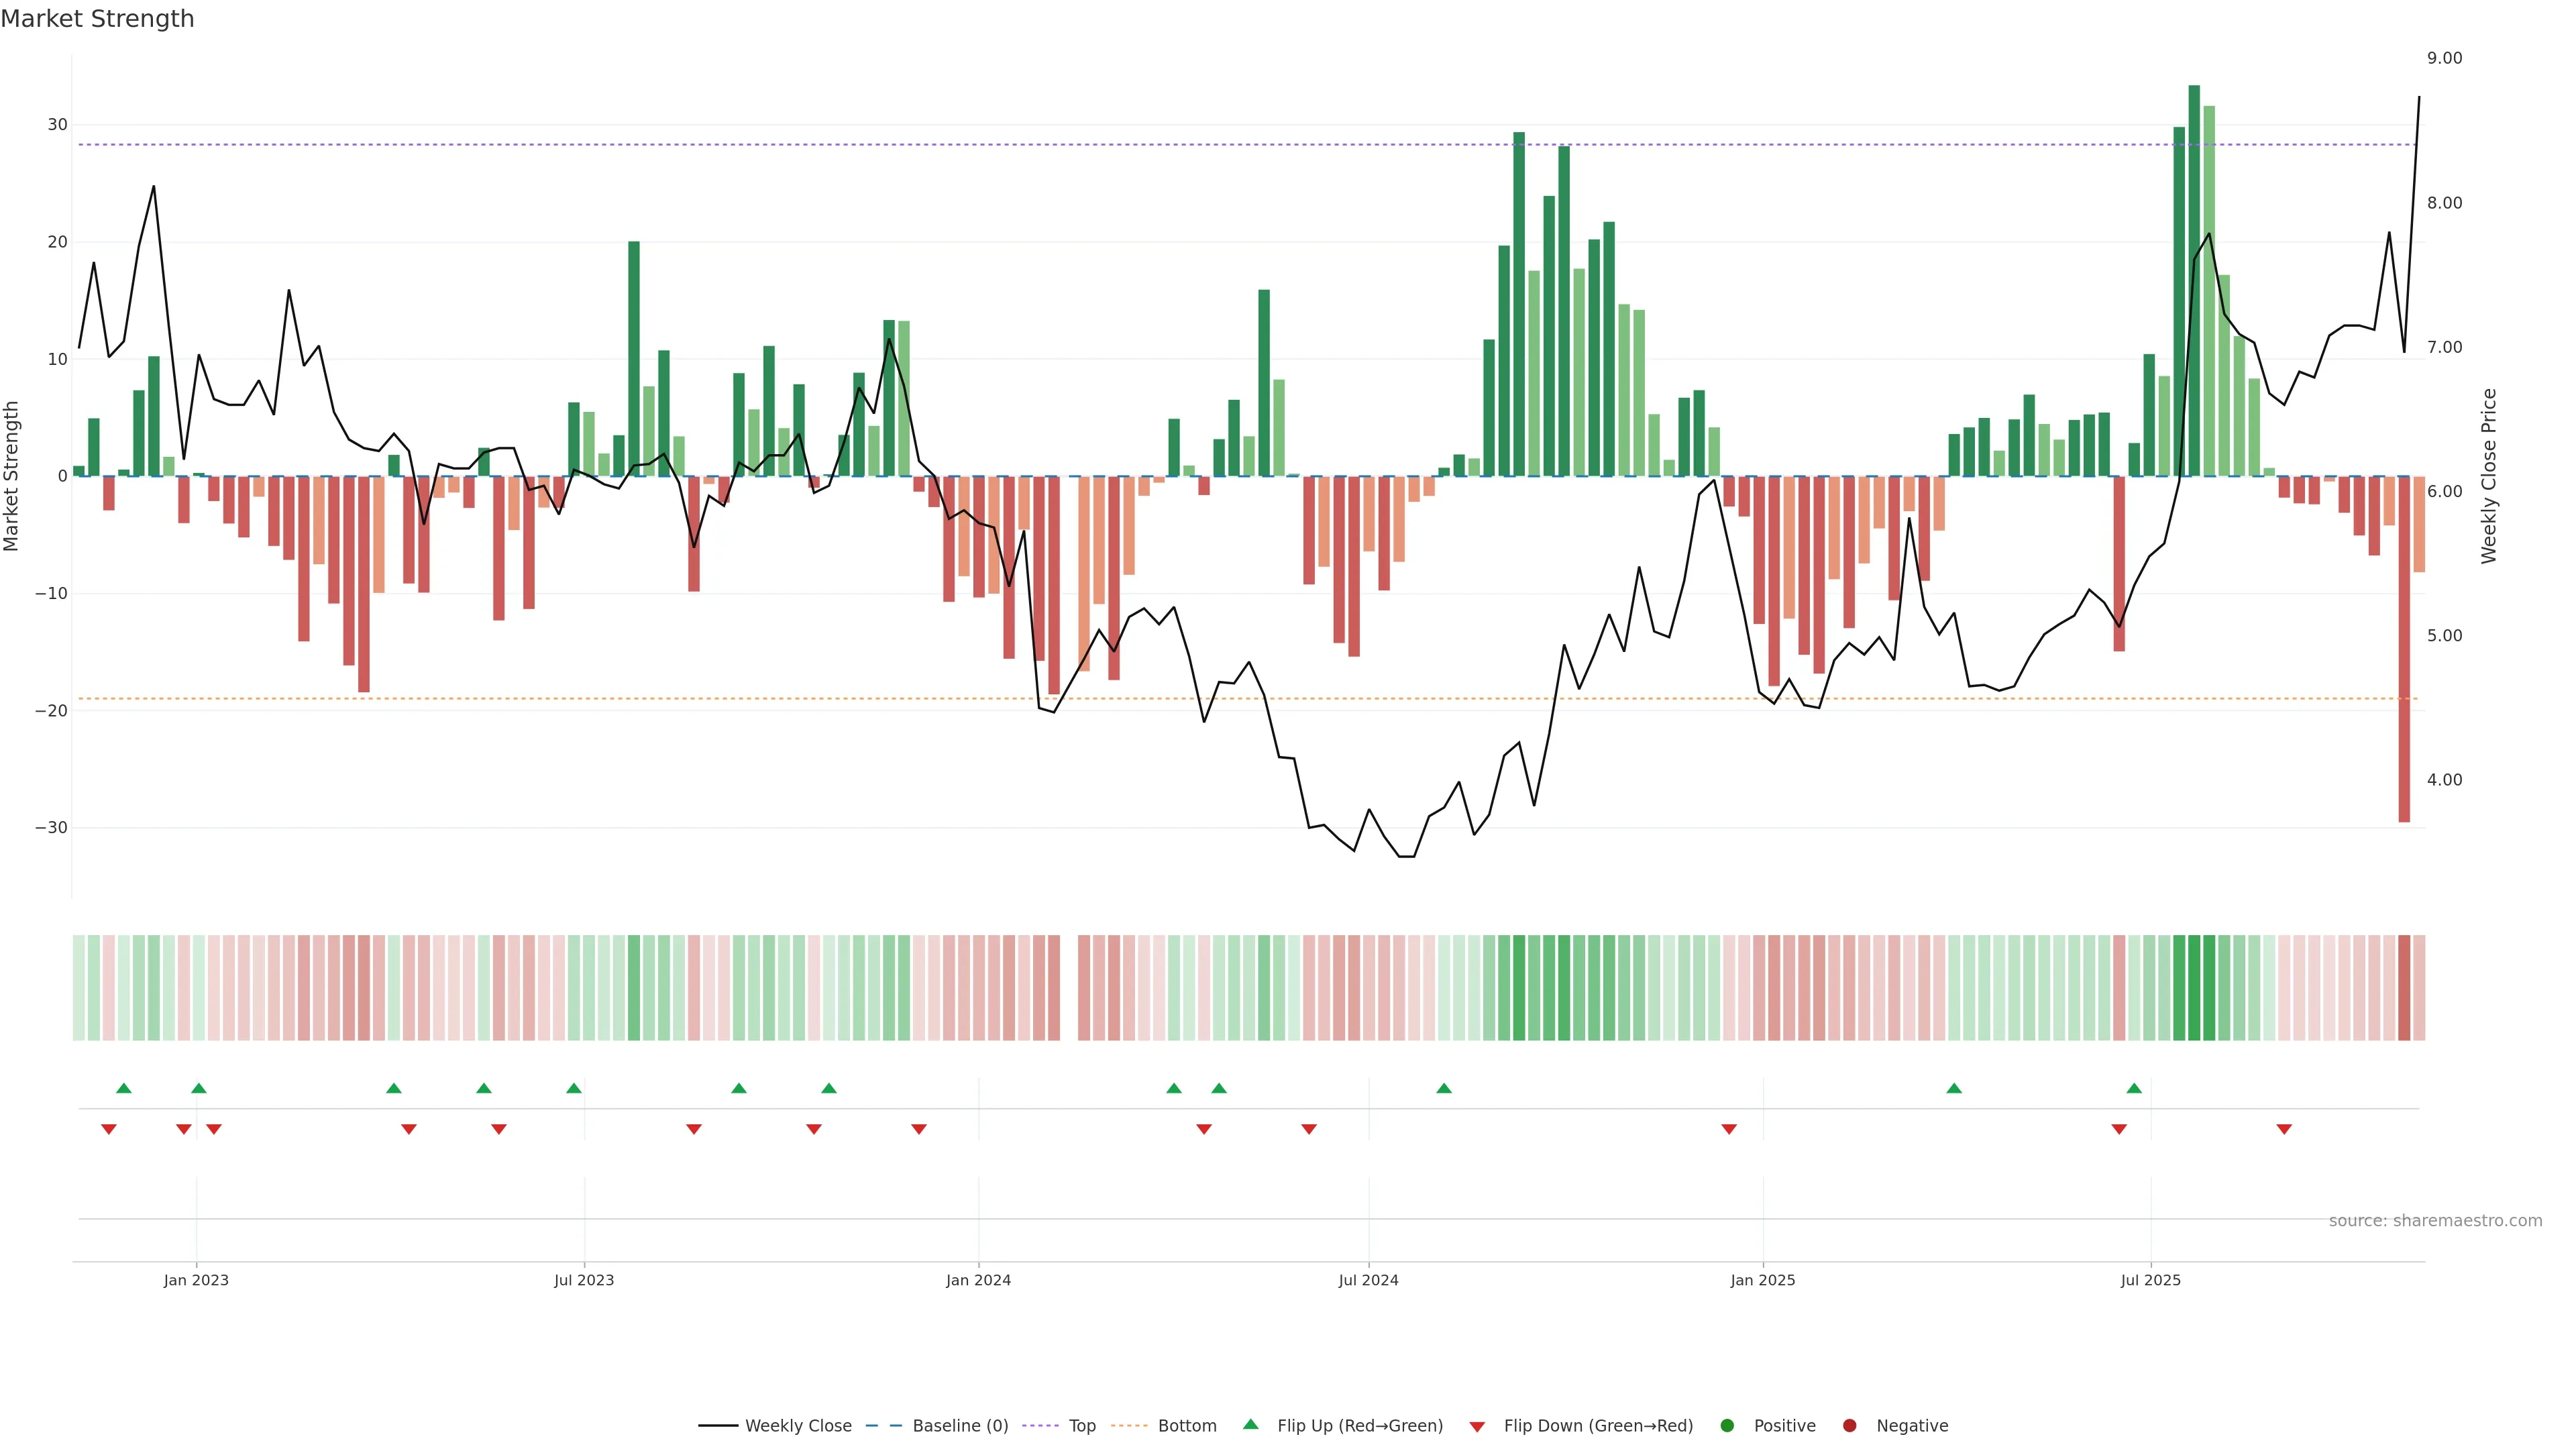The image size is (2576, 1449).
Task: Click the Flip Up green triangle legend icon
Action: (1250, 1424)
